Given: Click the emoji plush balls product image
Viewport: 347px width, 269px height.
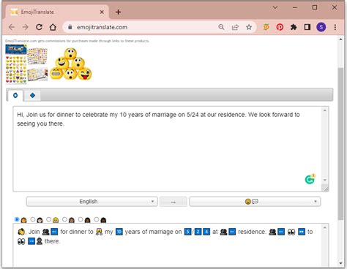Looking at the screenshot, I should pyautogui.click(x=71, y=64).
